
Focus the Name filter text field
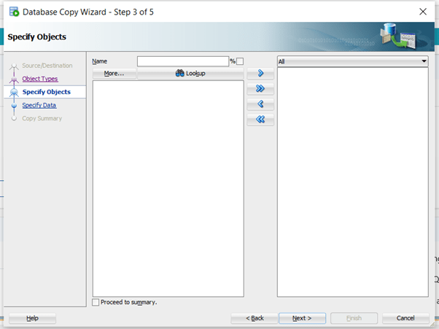[182, 61]
